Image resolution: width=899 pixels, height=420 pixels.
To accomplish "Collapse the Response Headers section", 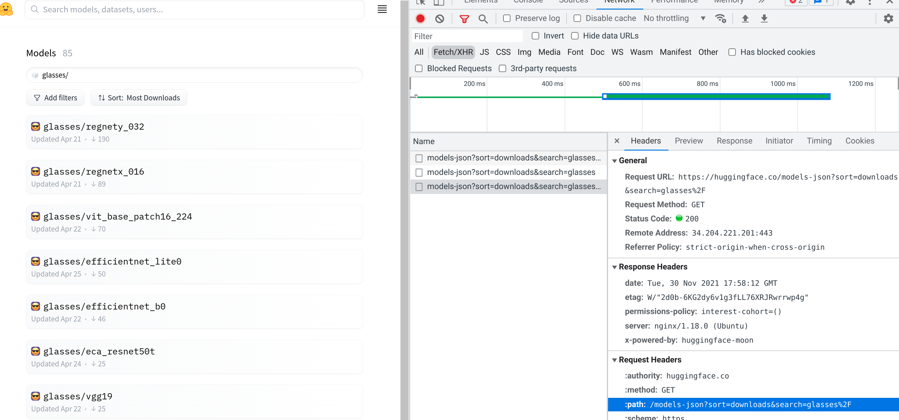I will 615,267.
